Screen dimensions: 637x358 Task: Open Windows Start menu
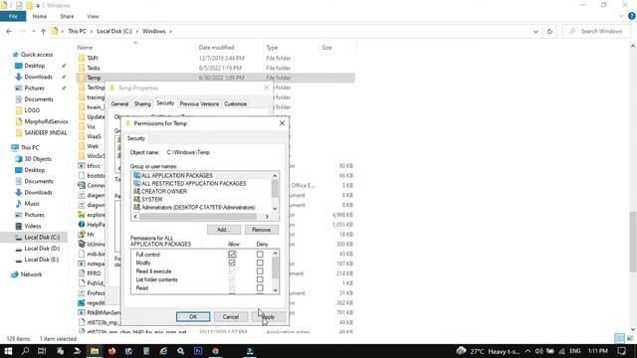click(8, 351)
